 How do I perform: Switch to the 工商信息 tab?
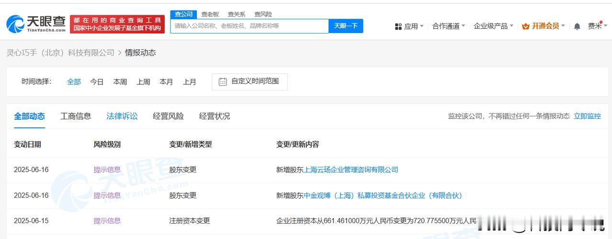pyautogui.click(x=76, y=116)
